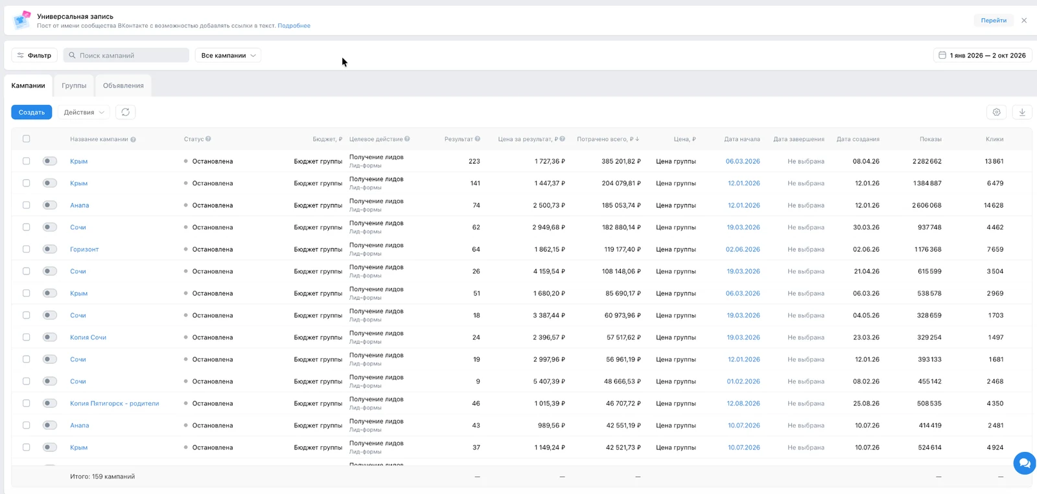Switch to the Кампании tab
Viewport: 1037px width, 494px height.
[29, 85]
